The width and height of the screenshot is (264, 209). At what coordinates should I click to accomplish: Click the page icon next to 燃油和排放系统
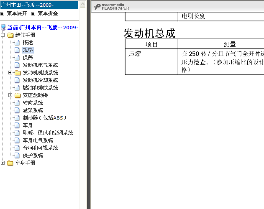click(x=17, y=88)
